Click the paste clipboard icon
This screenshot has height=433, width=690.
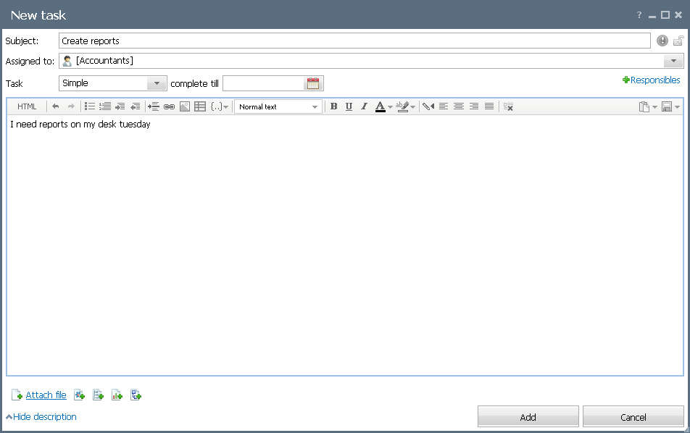click(644, 106)
